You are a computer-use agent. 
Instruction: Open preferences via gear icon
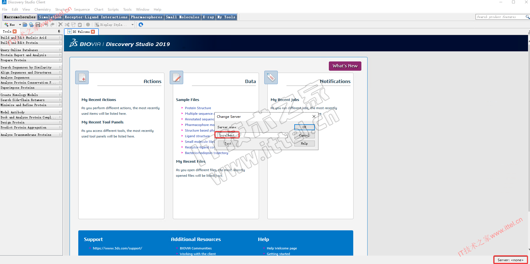[x=88, y=25]
